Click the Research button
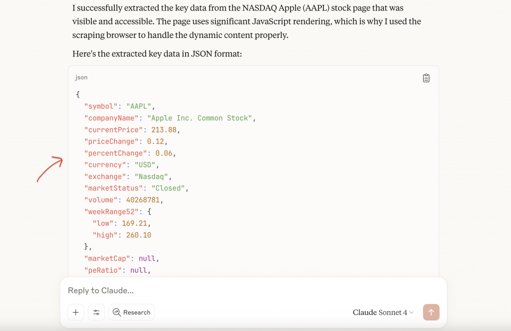Image resolution: width=511 pixels, height=331 pixels. click(x=131, y=312)
